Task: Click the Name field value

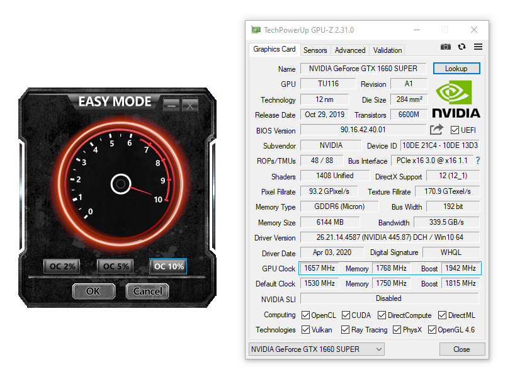Action: coord(363,69)
